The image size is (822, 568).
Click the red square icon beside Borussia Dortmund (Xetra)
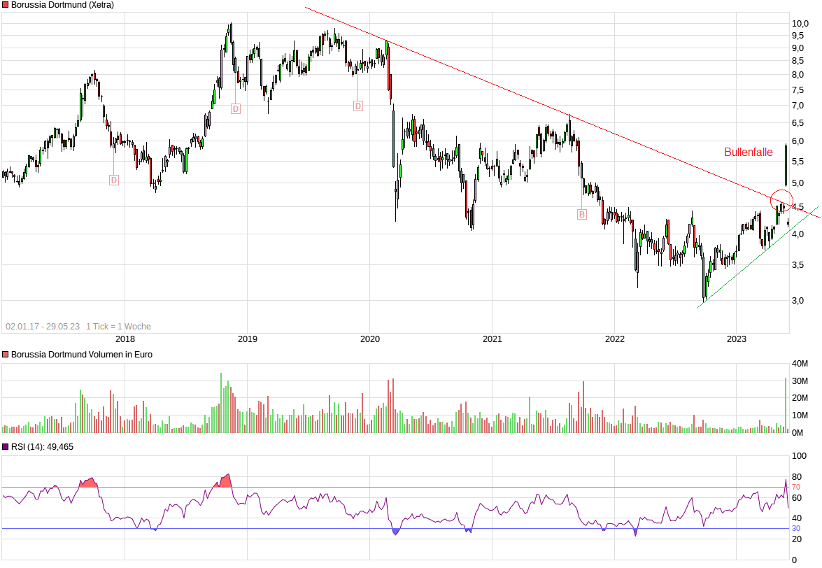tap(6, 6)
